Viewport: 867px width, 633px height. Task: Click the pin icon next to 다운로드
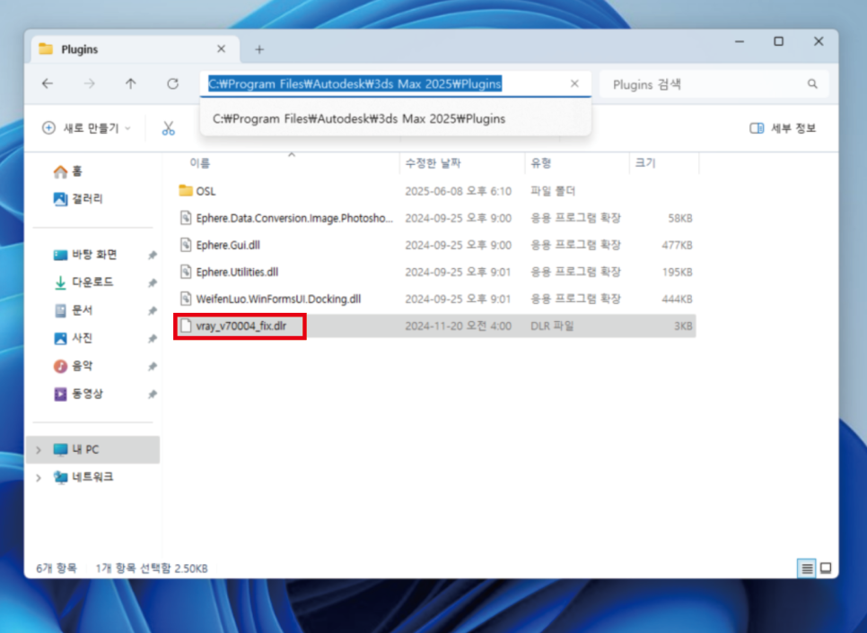pyautogui.click(x=152, y=282)
